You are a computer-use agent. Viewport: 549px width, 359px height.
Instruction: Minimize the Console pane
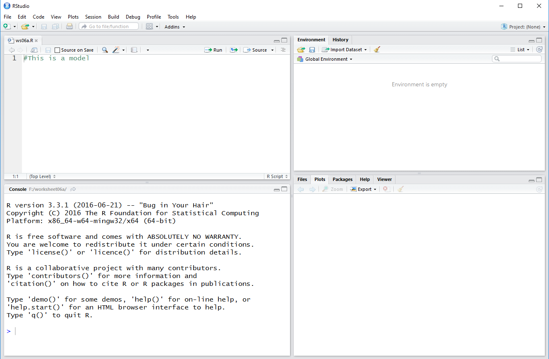pyautogui.click(x=277, y=189)
